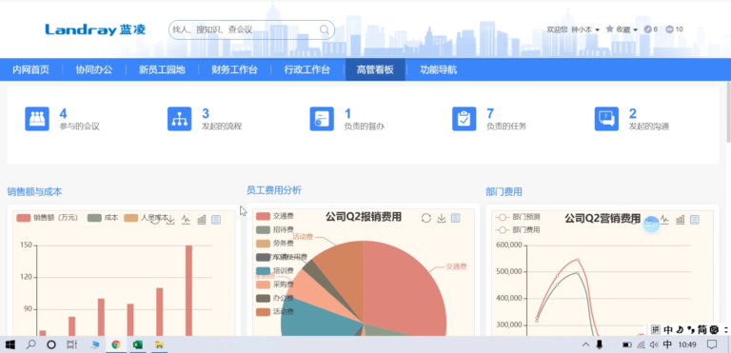Toggle the 培训费 legend series
The width and height of the screenshot is (731, 353).
275,270
